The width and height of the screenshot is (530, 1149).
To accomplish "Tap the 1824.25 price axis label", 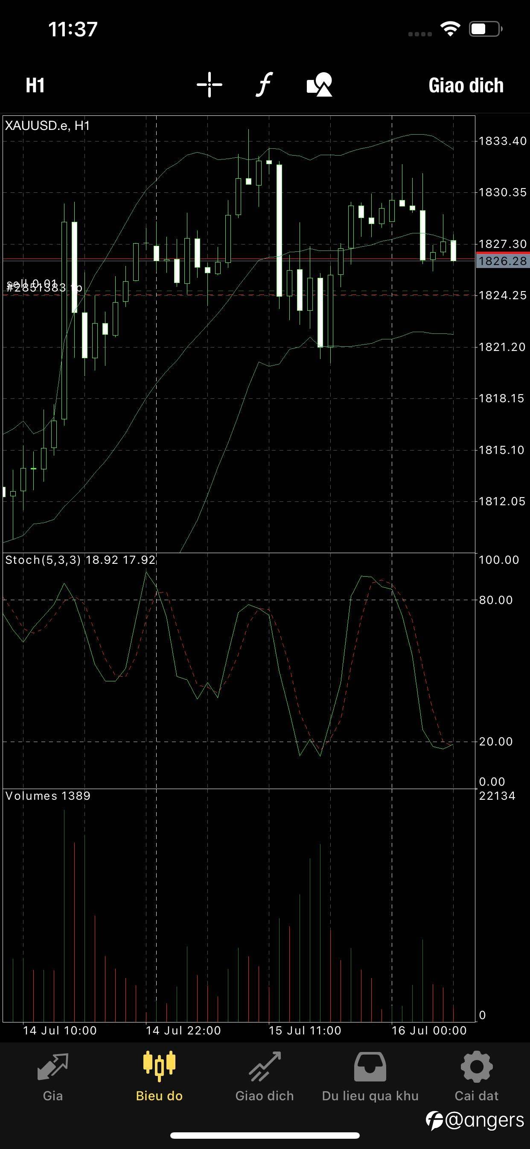I will [502, 295].
